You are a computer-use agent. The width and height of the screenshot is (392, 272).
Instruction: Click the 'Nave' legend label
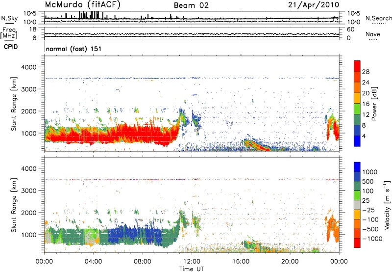[x=373, y=34]
